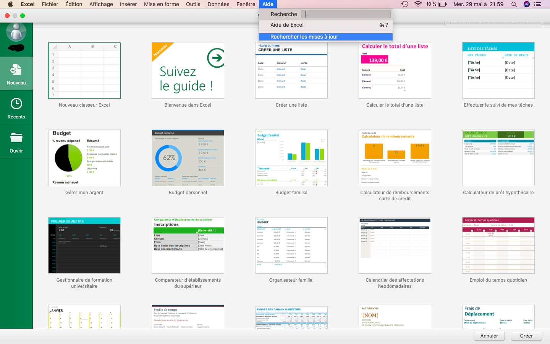Choose Calendrier des affectations hebdomadaires template
Viewport: 550px width, 344px height.
click(395, 245)
